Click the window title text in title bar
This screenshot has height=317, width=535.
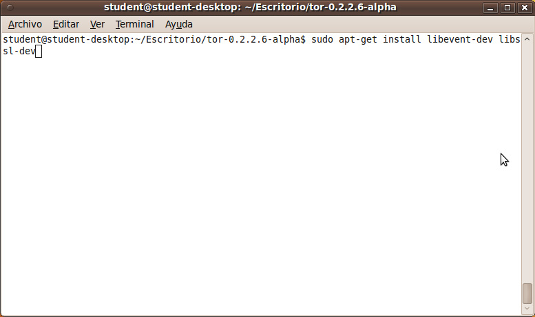click(x=250, y=7)
